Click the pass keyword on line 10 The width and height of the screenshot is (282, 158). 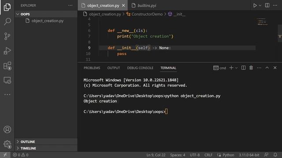[x=122, y=54]
